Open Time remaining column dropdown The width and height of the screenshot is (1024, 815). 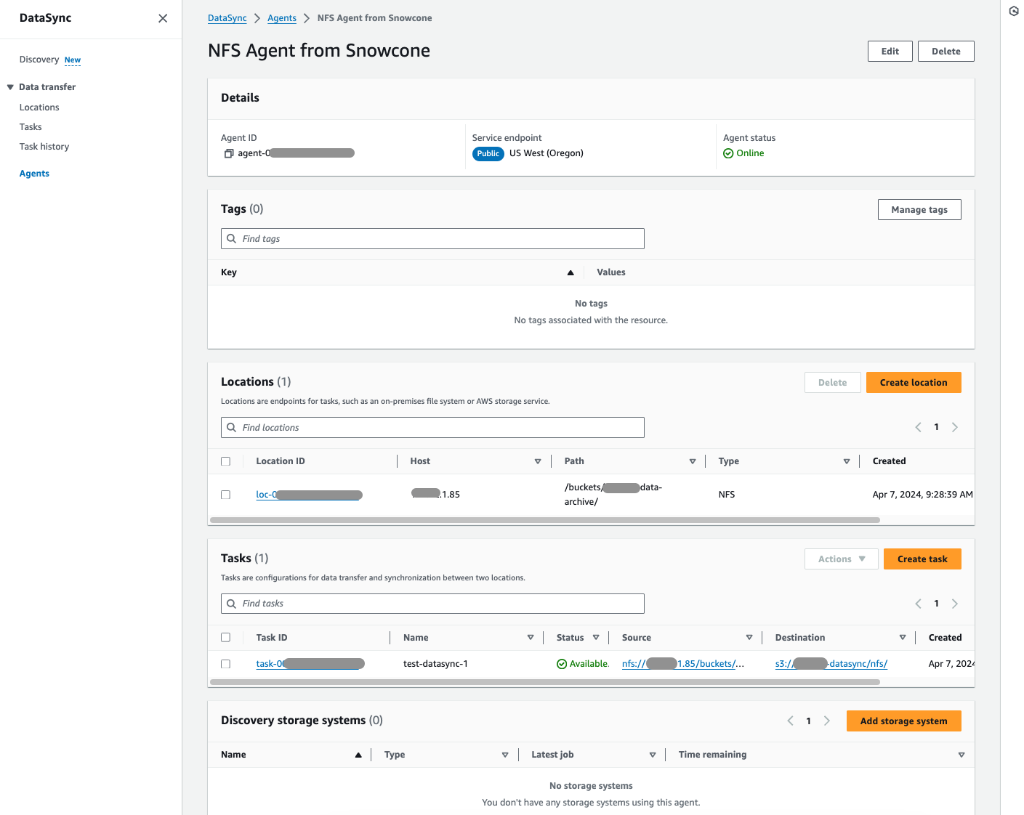click(x=961, y=755)
